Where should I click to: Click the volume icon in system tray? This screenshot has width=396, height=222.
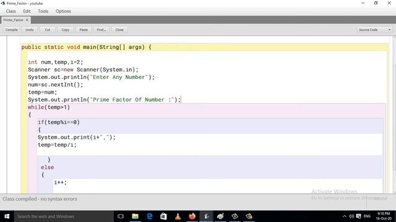(351, 216)
